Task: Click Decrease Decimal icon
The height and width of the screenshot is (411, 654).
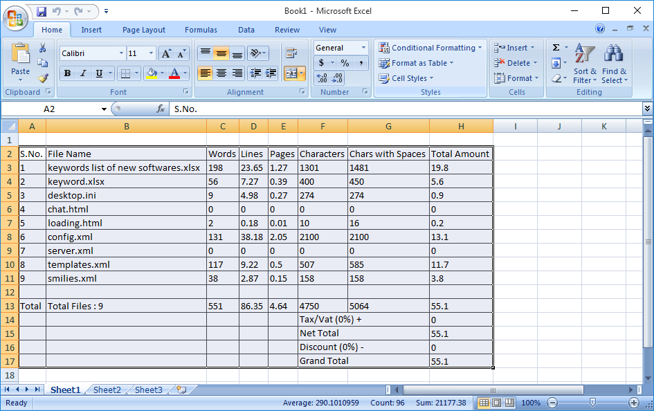Action: pyautogui.click(x=336, y=78)
